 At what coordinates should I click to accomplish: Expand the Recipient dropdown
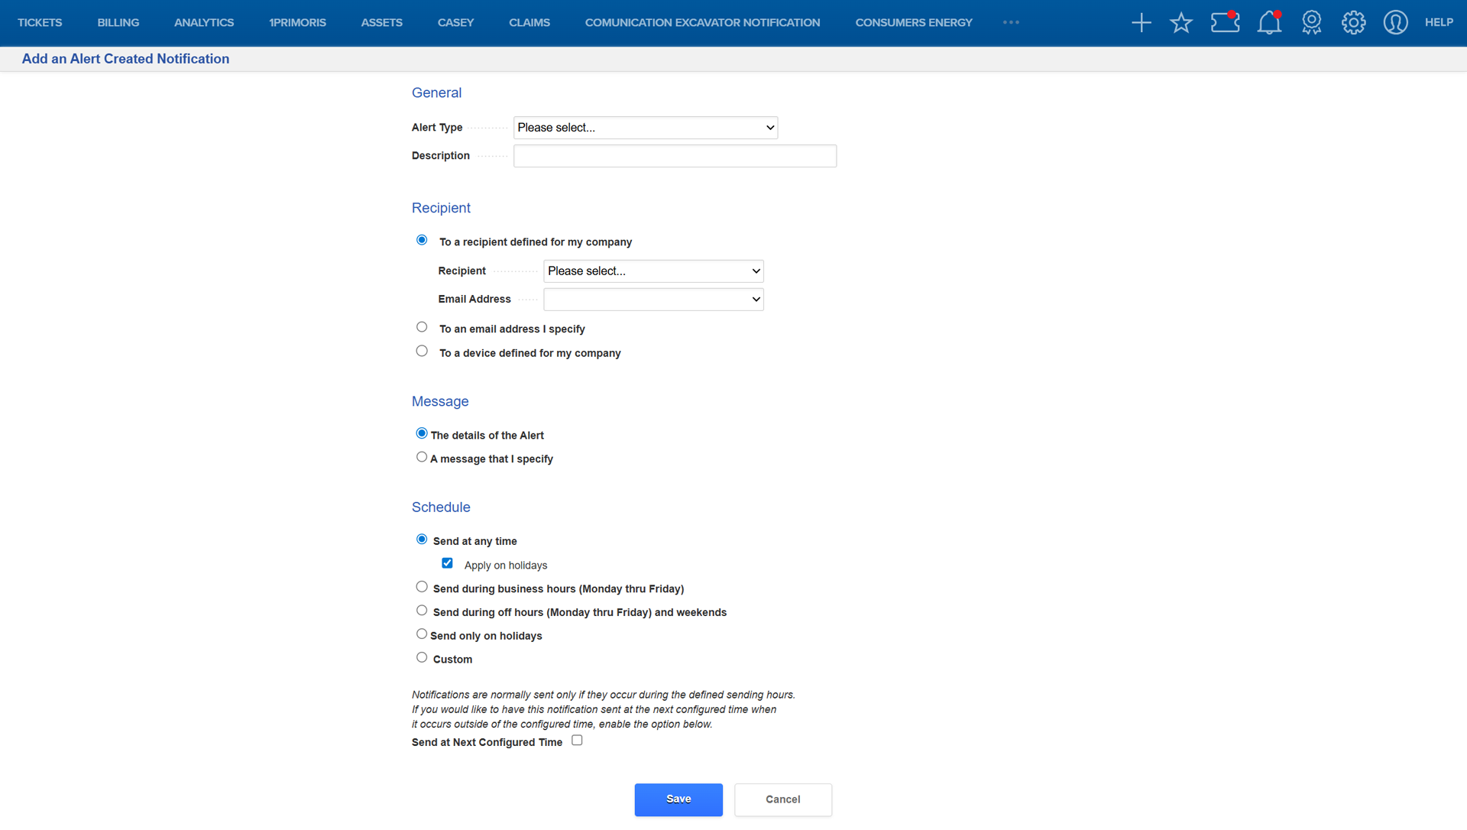coord(653,271)
